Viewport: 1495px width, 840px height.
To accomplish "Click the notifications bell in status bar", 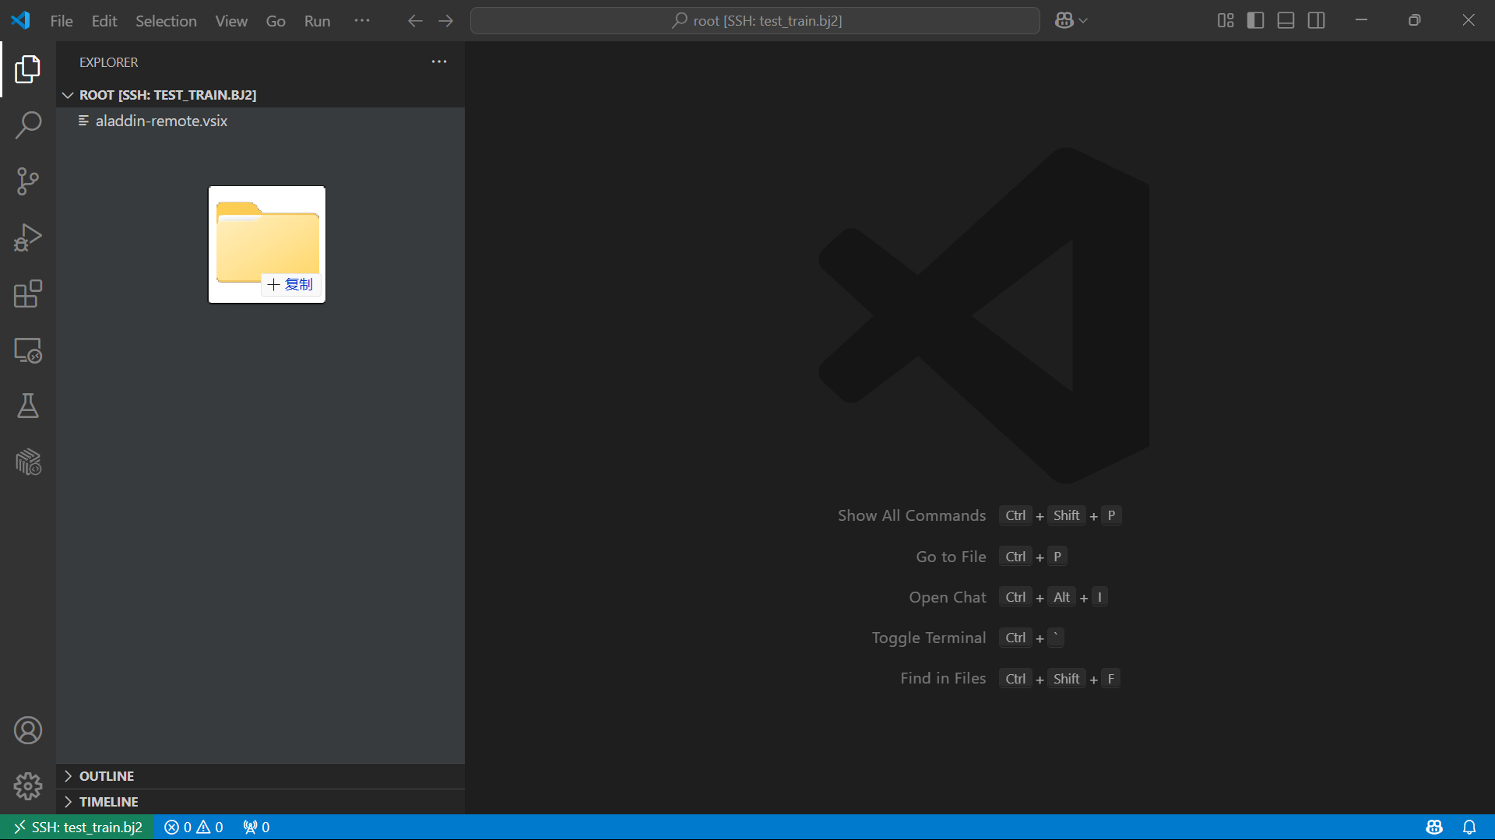I will (1469, 827).
